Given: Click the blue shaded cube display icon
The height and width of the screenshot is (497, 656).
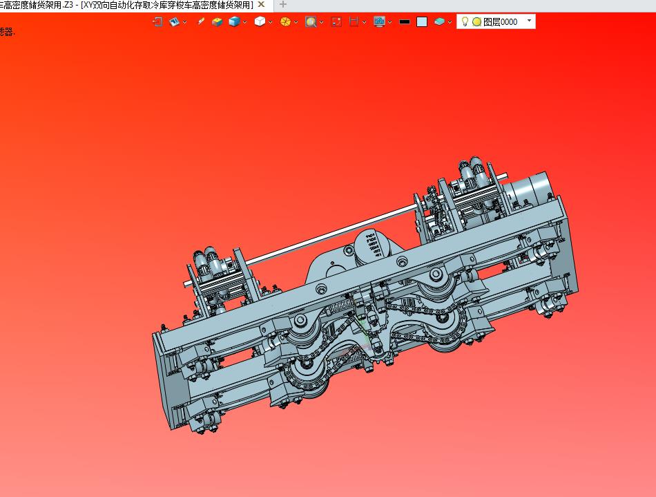Looking at the screenshot, I should (234, 21).
